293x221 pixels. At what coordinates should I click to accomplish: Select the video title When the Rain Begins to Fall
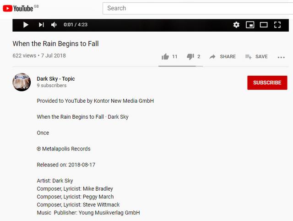tap(55, 44)
